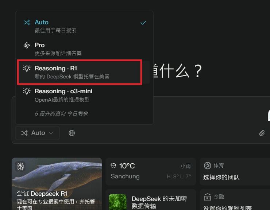
Task: Click the bank finance icon
Action: click(207, 197)
